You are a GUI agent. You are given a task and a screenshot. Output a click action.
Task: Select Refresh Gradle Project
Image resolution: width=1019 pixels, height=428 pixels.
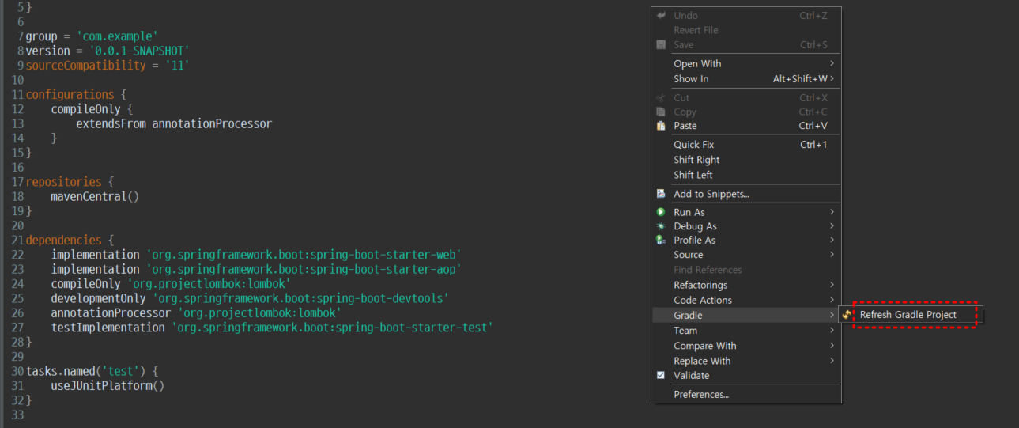(x=908, y=315)
